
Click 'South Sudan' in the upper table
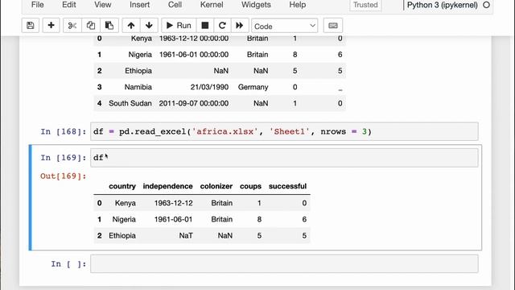point(130,103)
